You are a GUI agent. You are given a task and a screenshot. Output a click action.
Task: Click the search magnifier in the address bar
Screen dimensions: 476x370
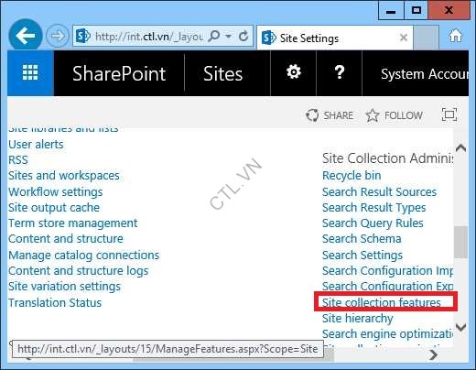(x=213, y=37)
